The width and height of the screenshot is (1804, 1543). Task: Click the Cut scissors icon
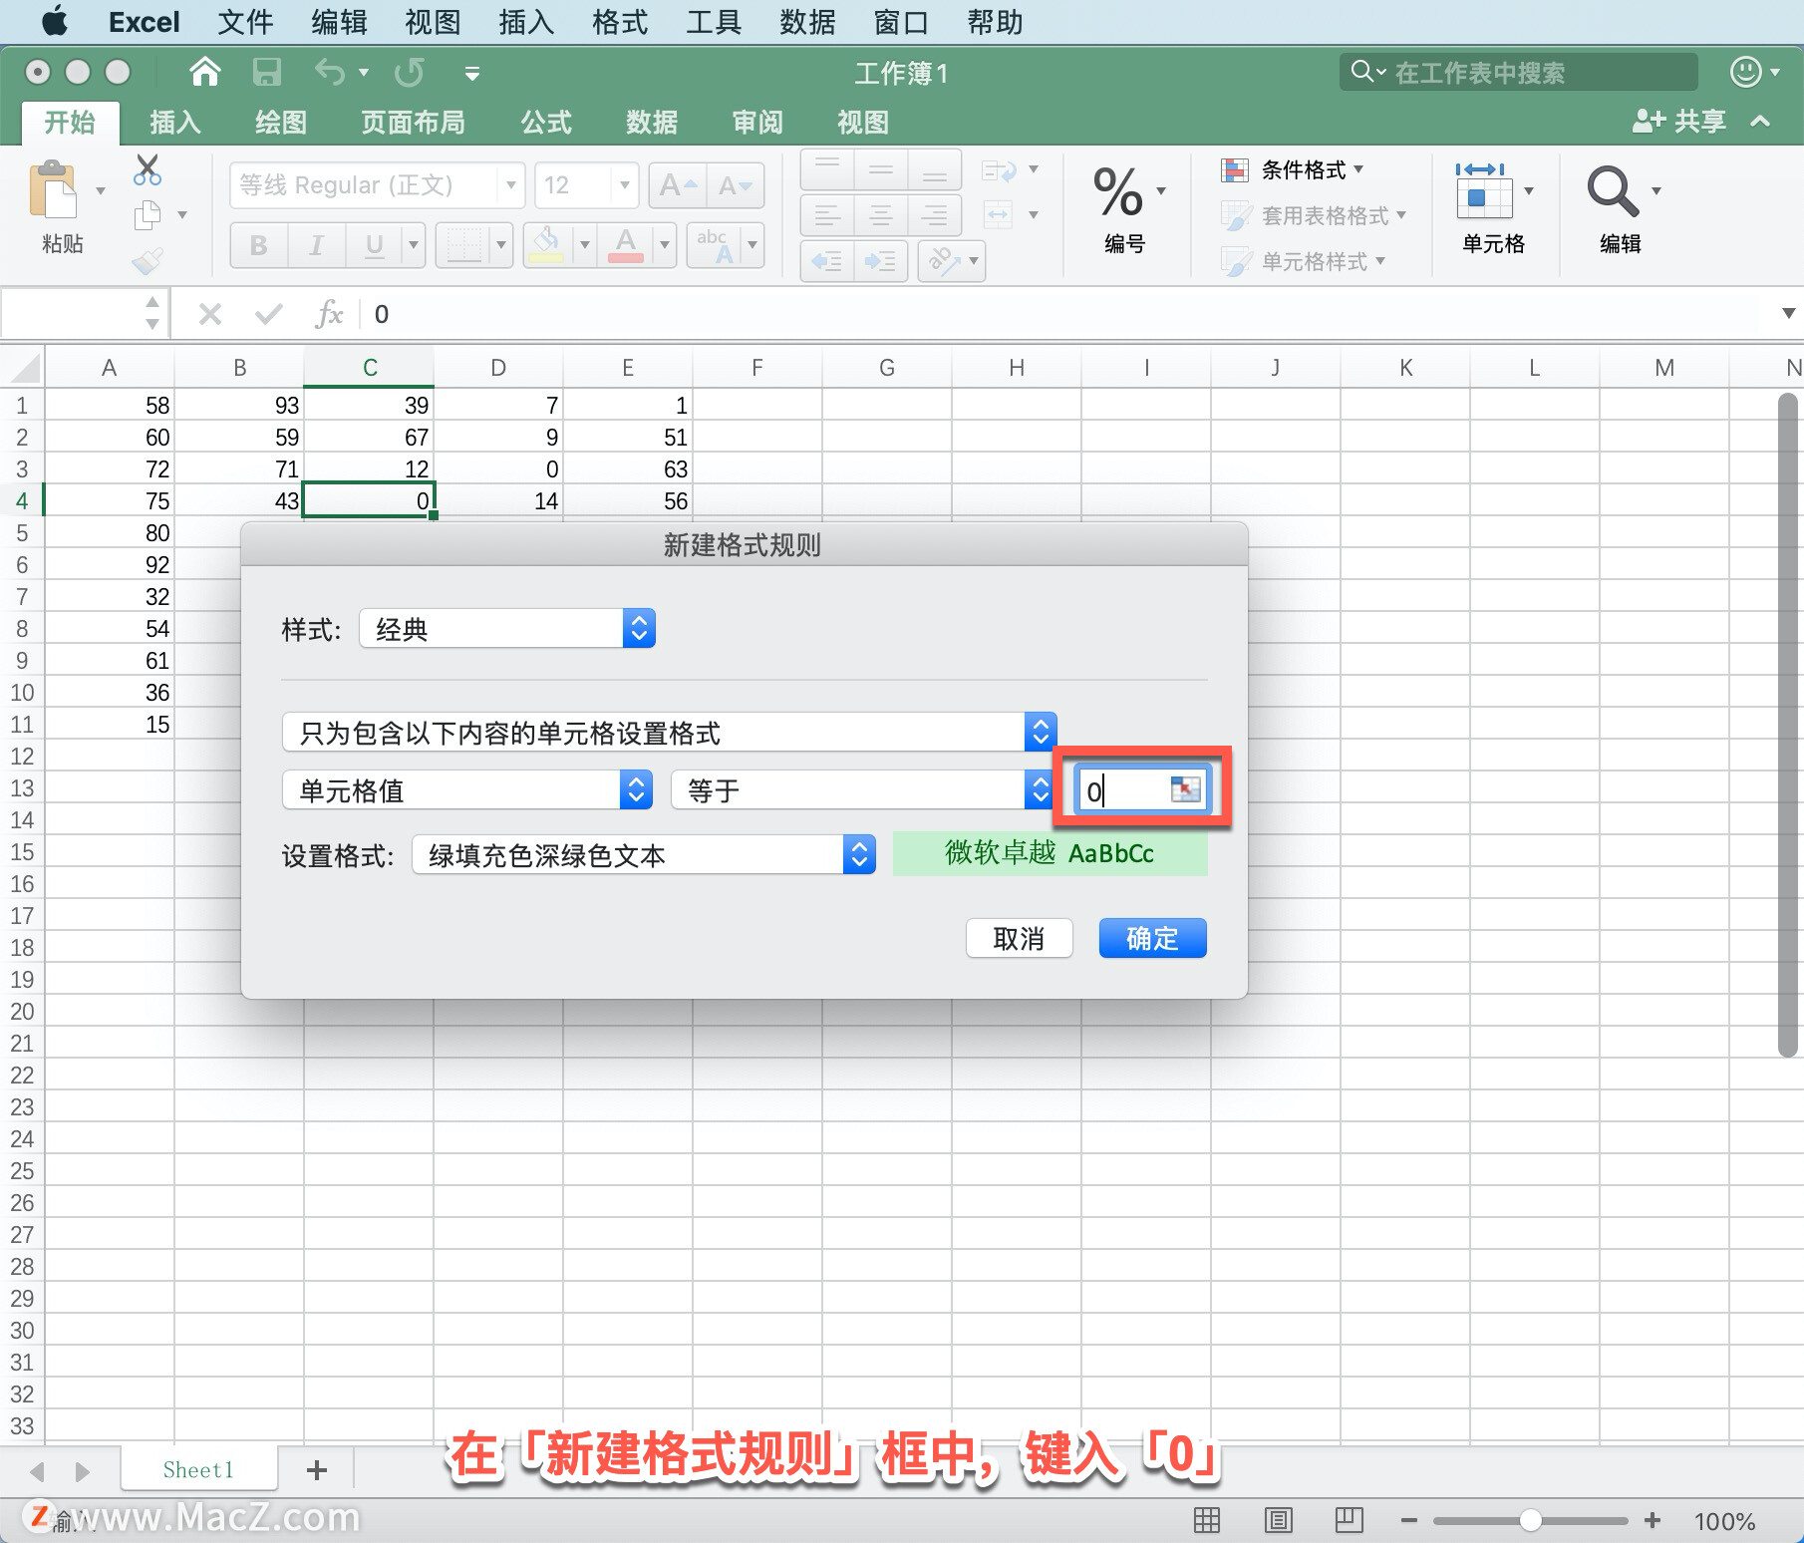(147, 169)
